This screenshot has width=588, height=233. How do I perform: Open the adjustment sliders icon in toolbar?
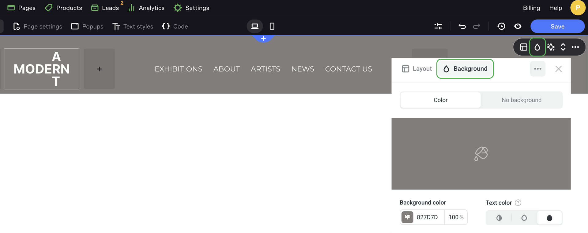pos(438,26)
